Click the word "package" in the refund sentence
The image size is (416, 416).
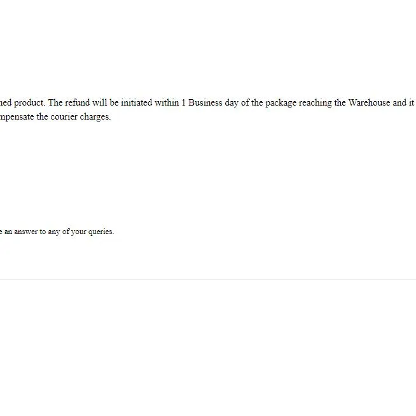click(x=281, y=103)
